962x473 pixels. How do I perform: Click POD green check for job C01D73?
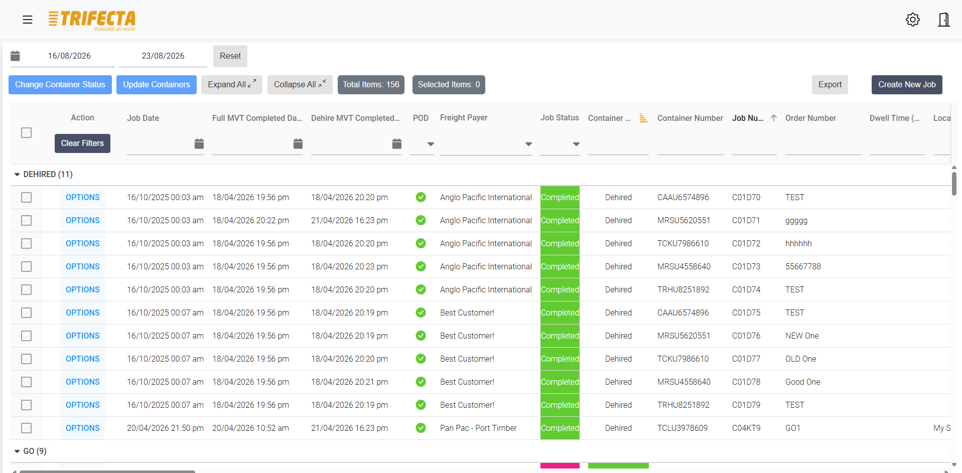[421, 267]
